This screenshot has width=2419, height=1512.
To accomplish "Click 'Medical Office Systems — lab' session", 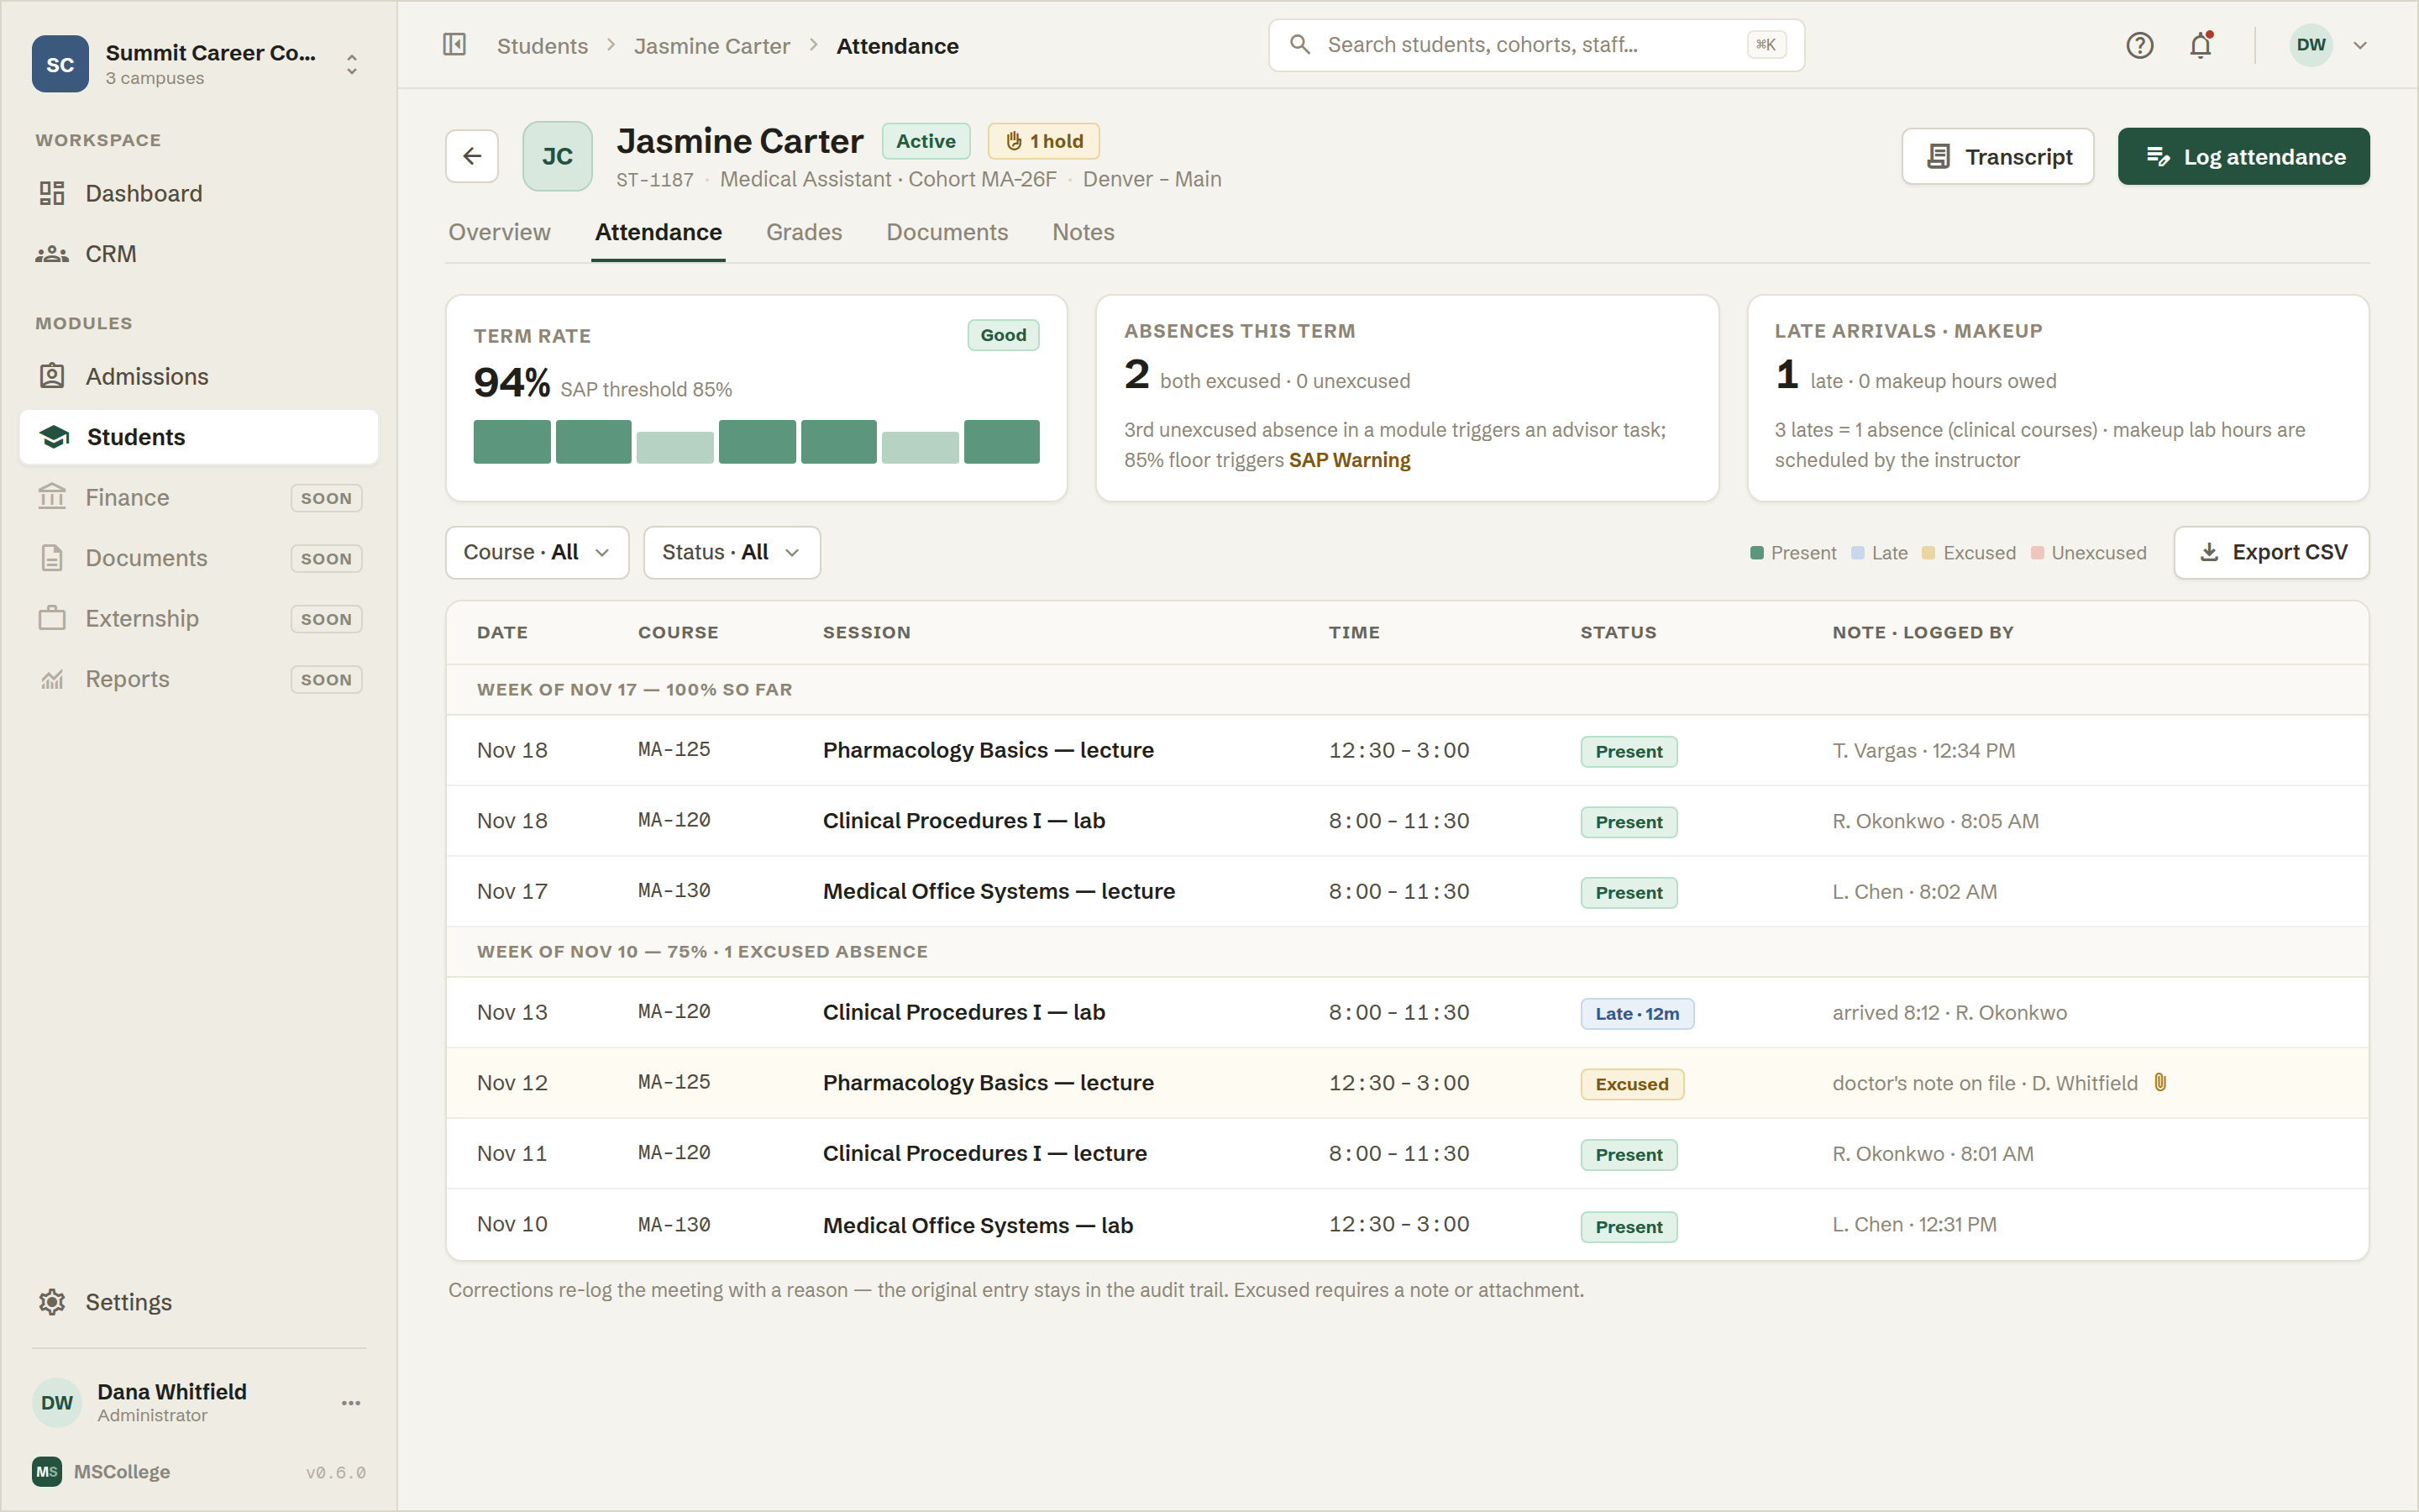I will coord(978,1225).
